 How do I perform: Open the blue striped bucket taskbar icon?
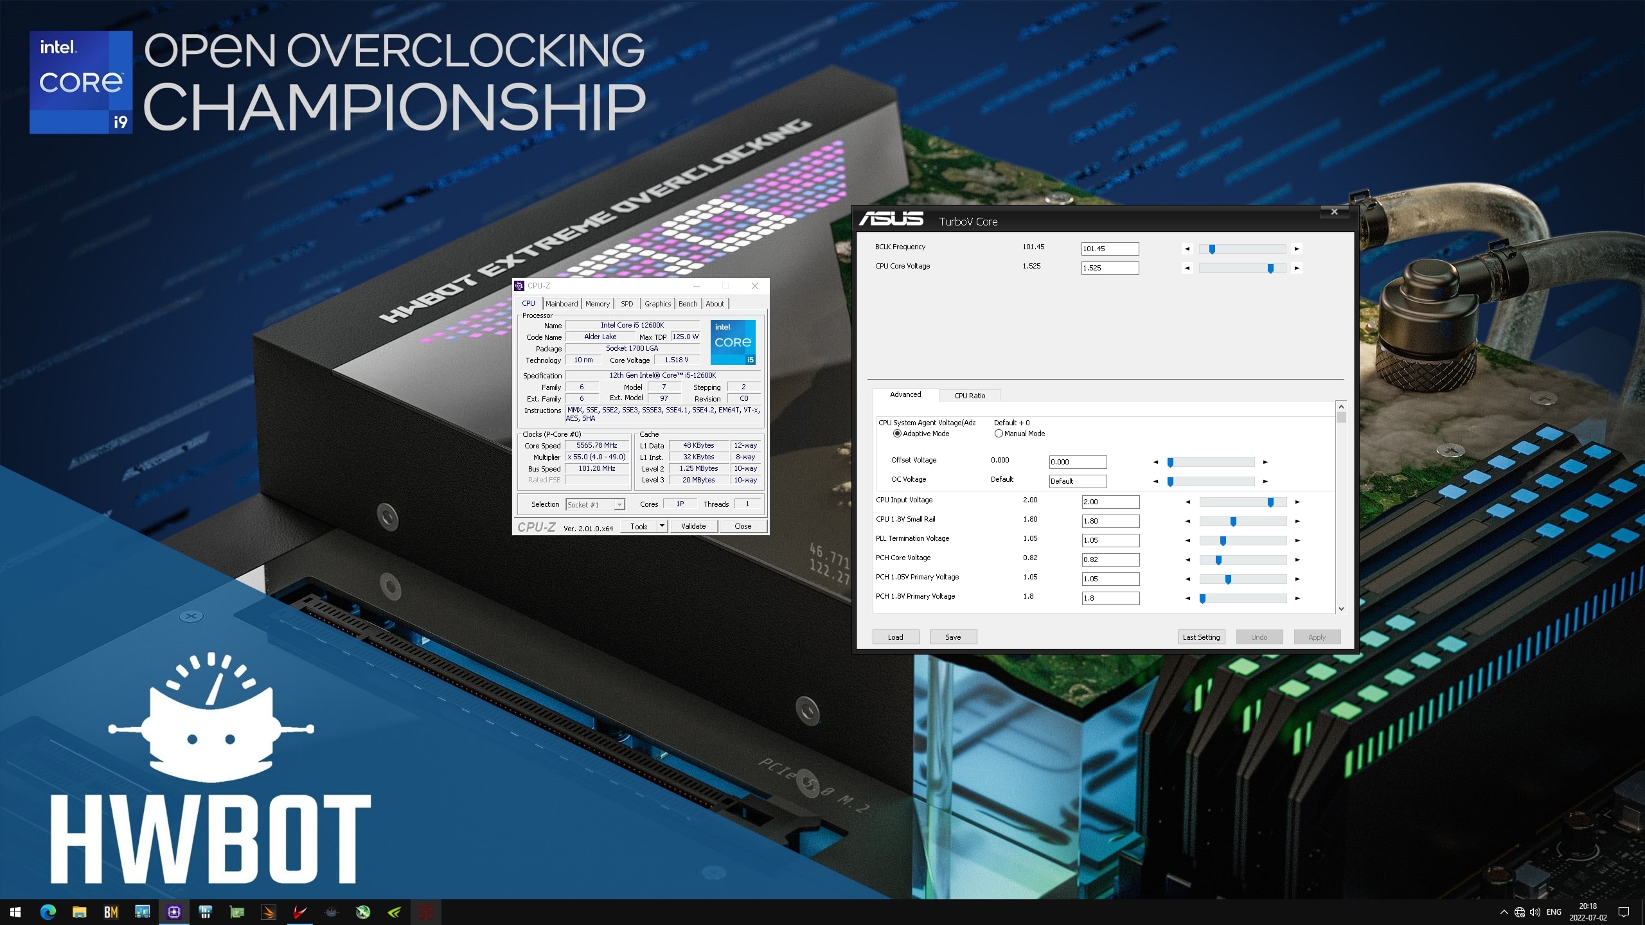click(205, 912)
